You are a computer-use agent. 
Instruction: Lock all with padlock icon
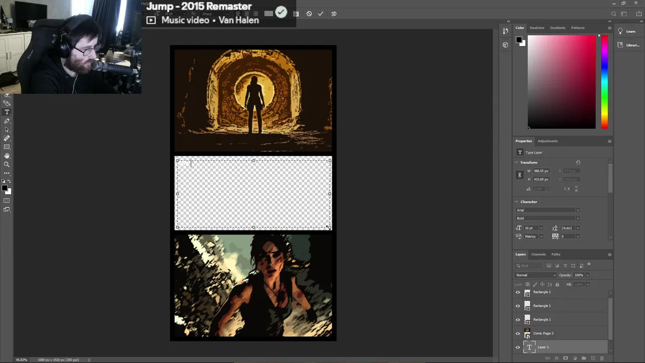557,284
